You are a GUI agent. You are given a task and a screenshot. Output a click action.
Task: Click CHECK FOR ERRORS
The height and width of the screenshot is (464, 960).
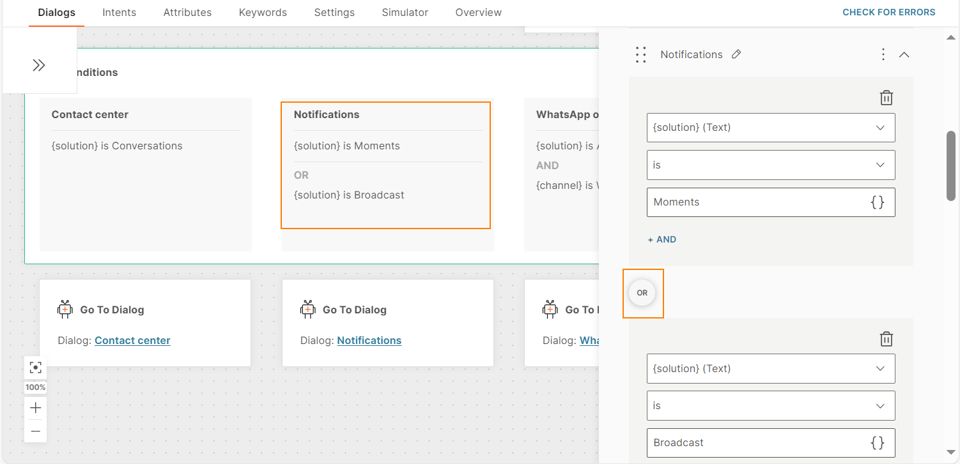pos(888,12)
